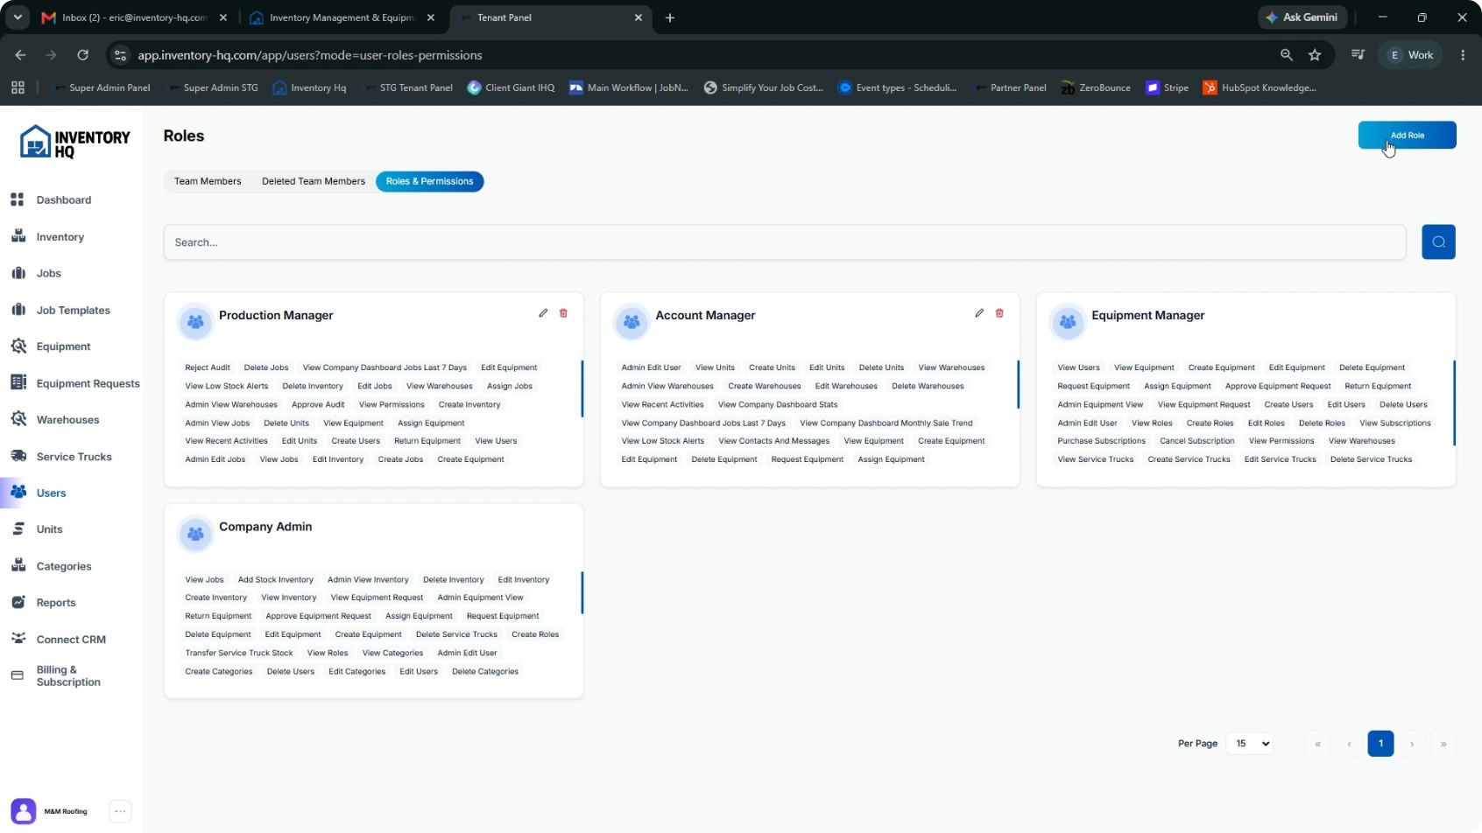Viewport: 1482px width, 833px height.
Task: Open the Per Page dropdown
Action: (x=1250, y=744)
